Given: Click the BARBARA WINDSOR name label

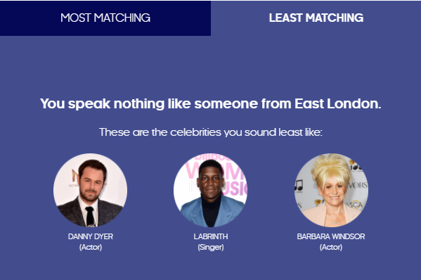Looking at the screenshot, I should [331, 236].
